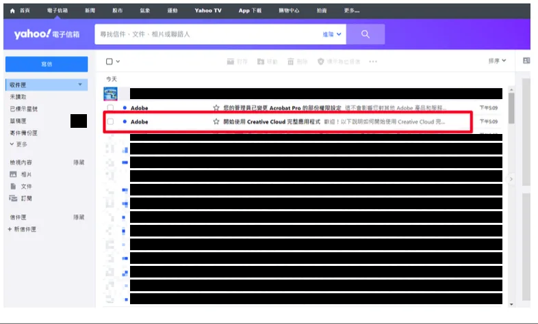
Task: Click the blue compose (寫信) button
Action: [x=47, y=64]
